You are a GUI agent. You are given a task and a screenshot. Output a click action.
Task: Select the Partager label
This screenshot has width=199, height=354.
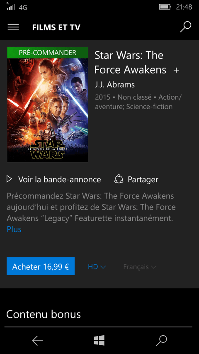click(x=143, y=180)
